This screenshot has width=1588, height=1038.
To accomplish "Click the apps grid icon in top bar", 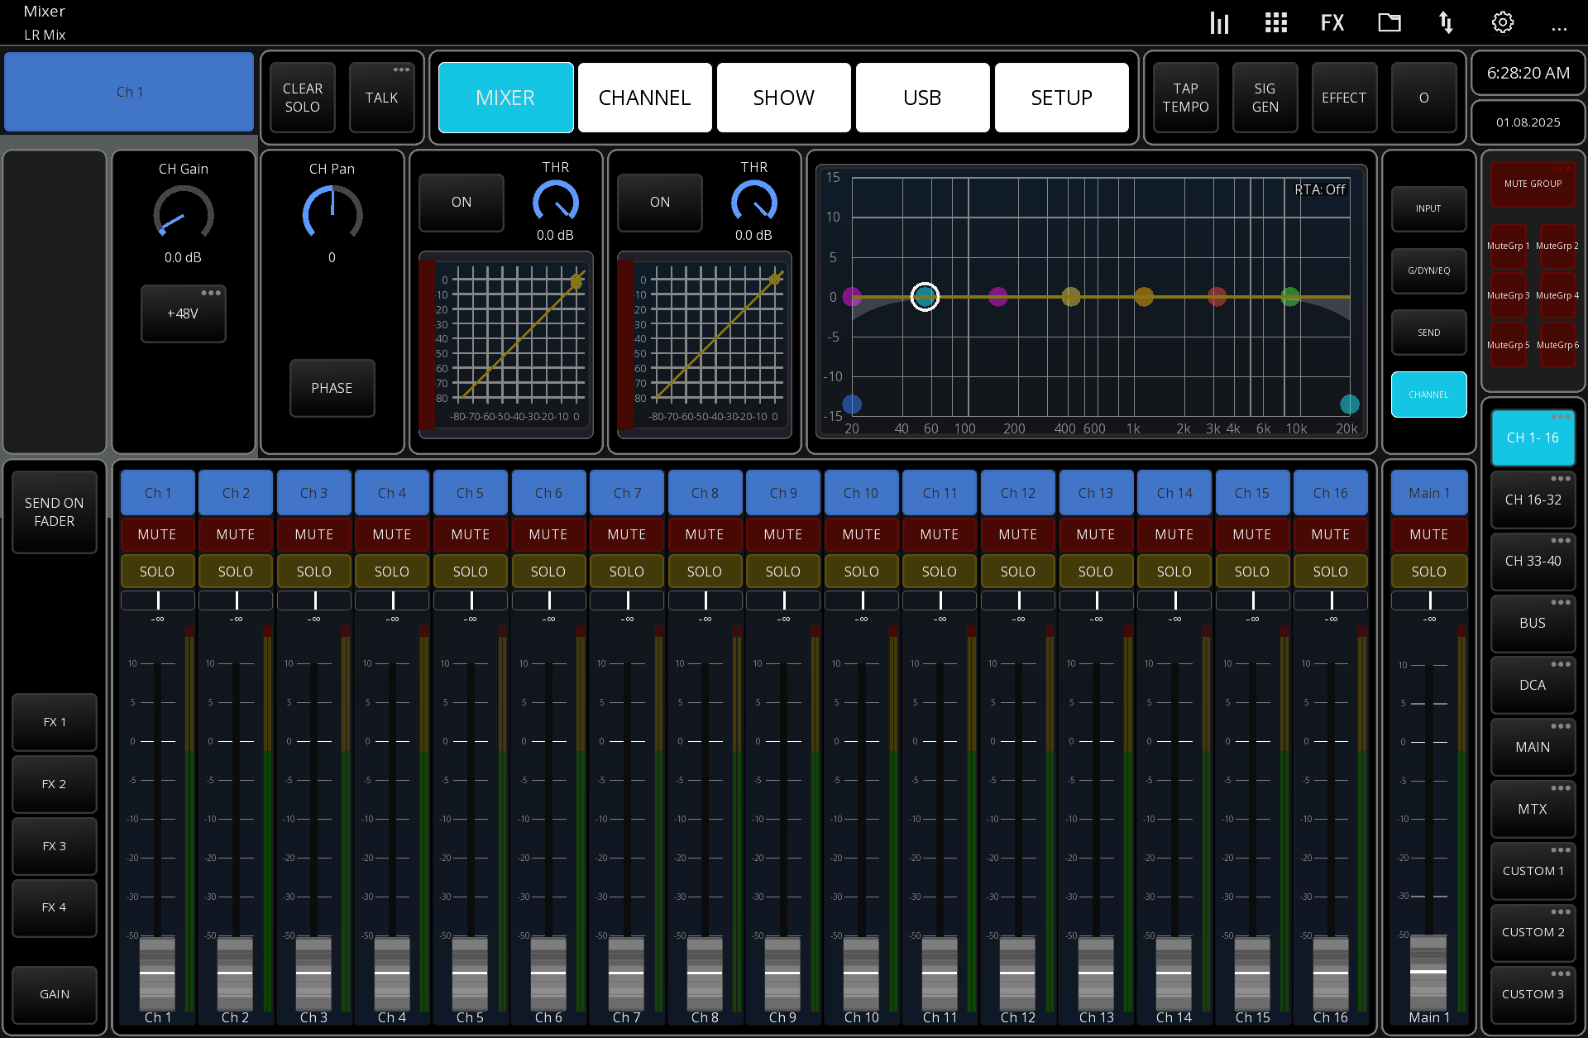I will [1276, 22].
